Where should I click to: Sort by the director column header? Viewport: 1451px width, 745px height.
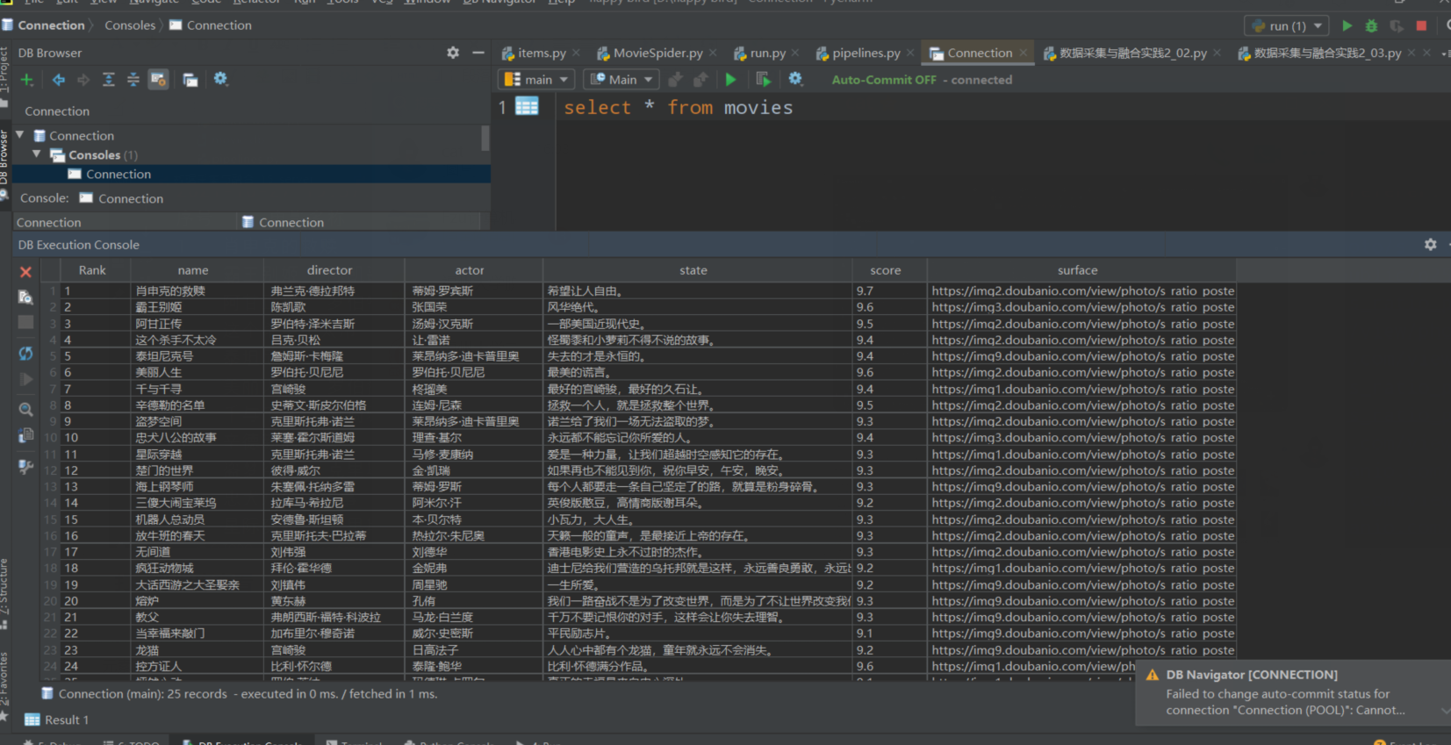click(330, 270)
